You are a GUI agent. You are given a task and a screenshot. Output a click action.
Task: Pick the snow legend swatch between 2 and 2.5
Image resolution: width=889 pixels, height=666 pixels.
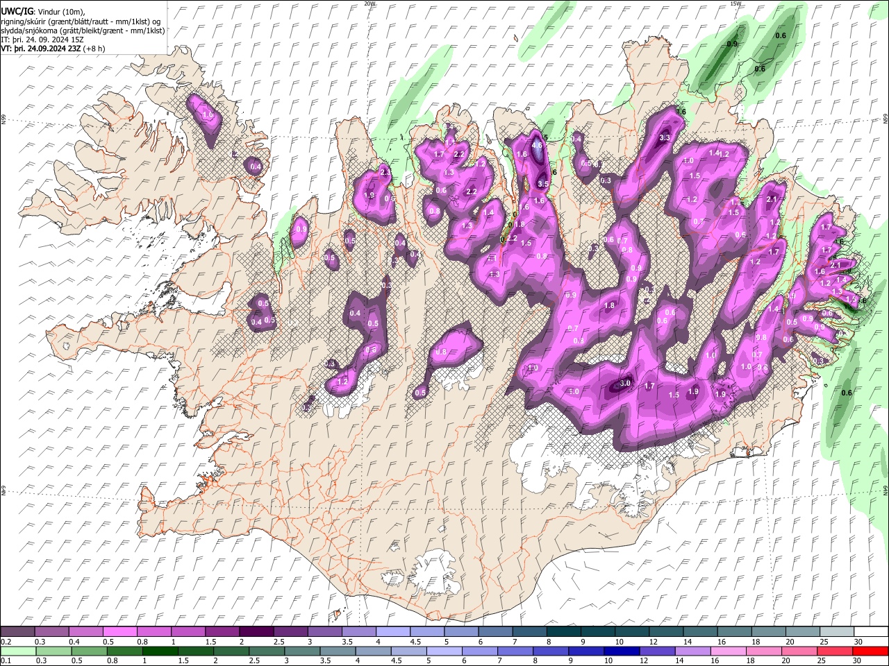click(257, 631)
